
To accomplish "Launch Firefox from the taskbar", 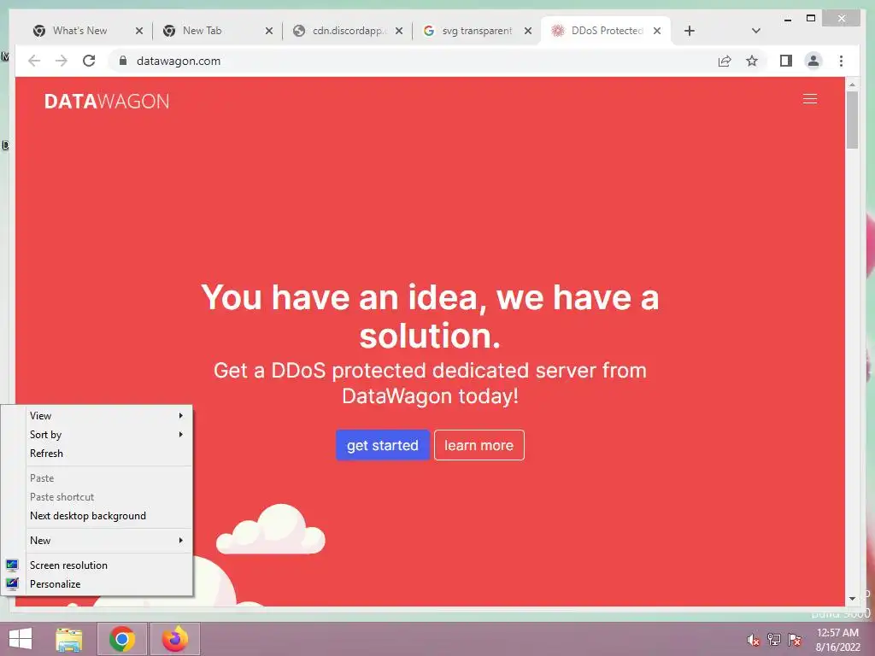I will click(x=175, y=639).
